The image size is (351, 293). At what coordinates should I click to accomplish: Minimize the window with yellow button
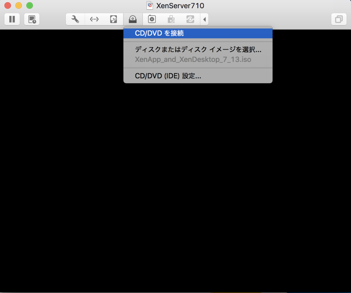pos(19,5)
